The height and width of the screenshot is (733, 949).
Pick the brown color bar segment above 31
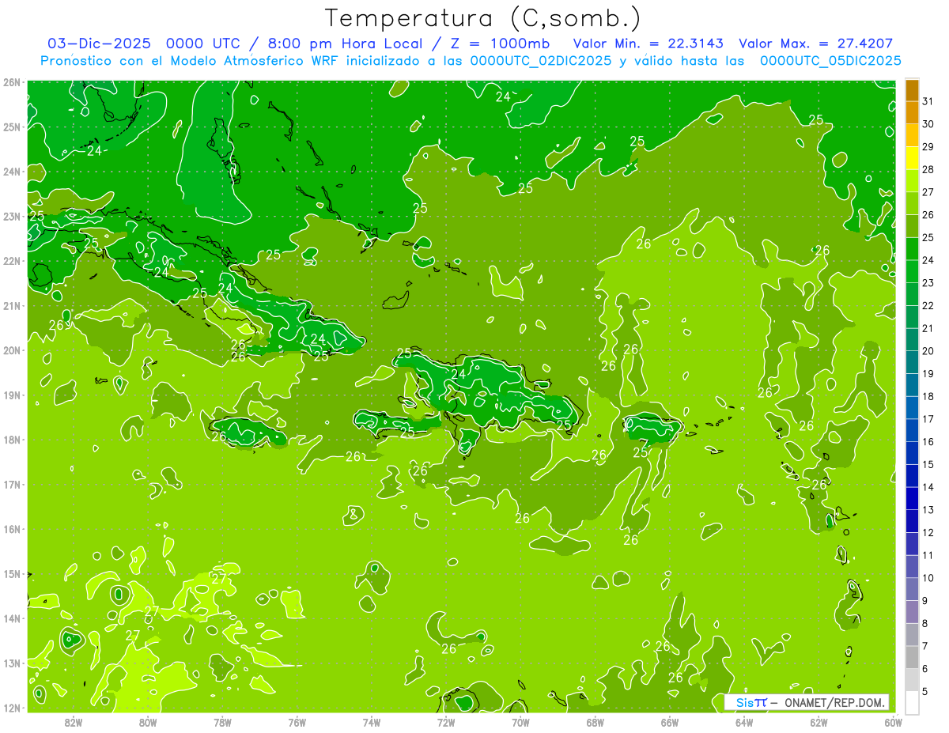(x=912, y=90)
